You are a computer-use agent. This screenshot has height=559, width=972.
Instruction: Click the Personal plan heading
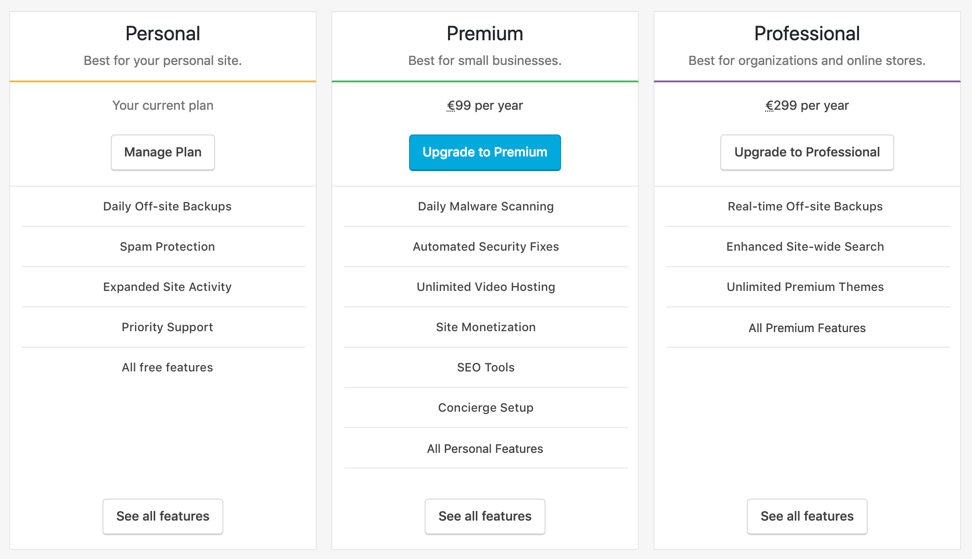162,33
